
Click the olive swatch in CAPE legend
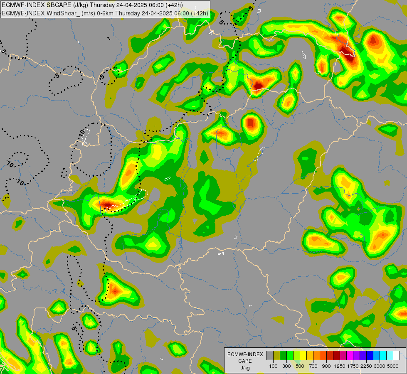[277, 356]
